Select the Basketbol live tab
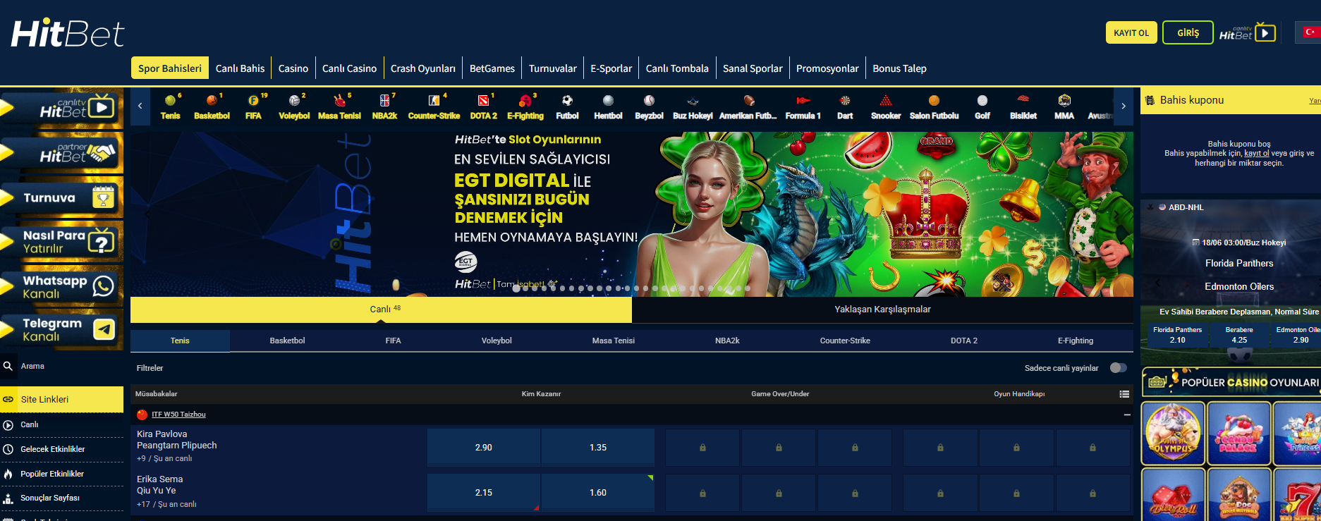1321x521 pixels. click(x=287, y=341)
